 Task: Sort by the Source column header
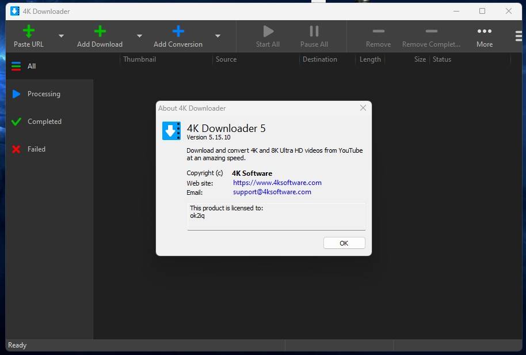(226, 59)
